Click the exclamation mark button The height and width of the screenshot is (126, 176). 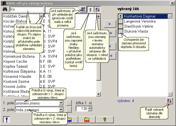point(6,120)
